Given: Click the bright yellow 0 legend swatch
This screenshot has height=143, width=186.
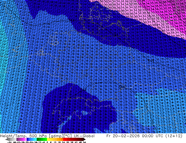Looking at the screenshot, I should 48,139.
